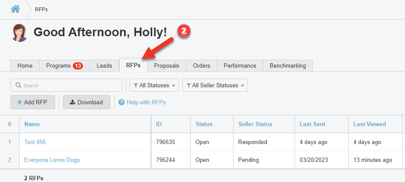Switch to the Performance tab
The image size is (405, 182).
pos(240,66)
